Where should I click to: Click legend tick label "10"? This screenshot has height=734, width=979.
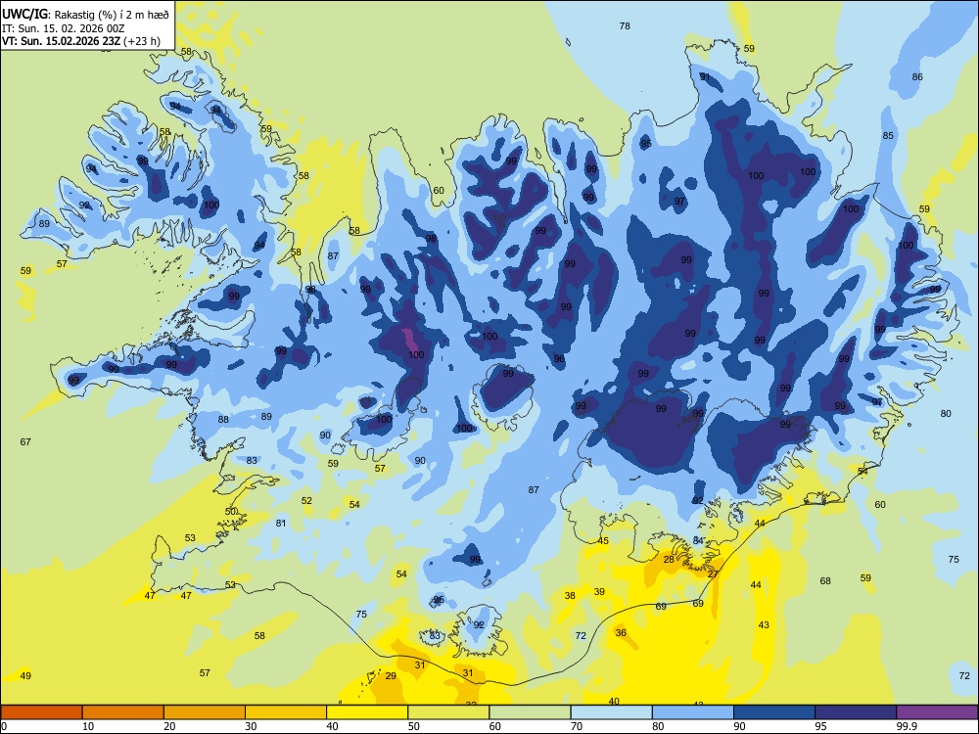[88, 726]
